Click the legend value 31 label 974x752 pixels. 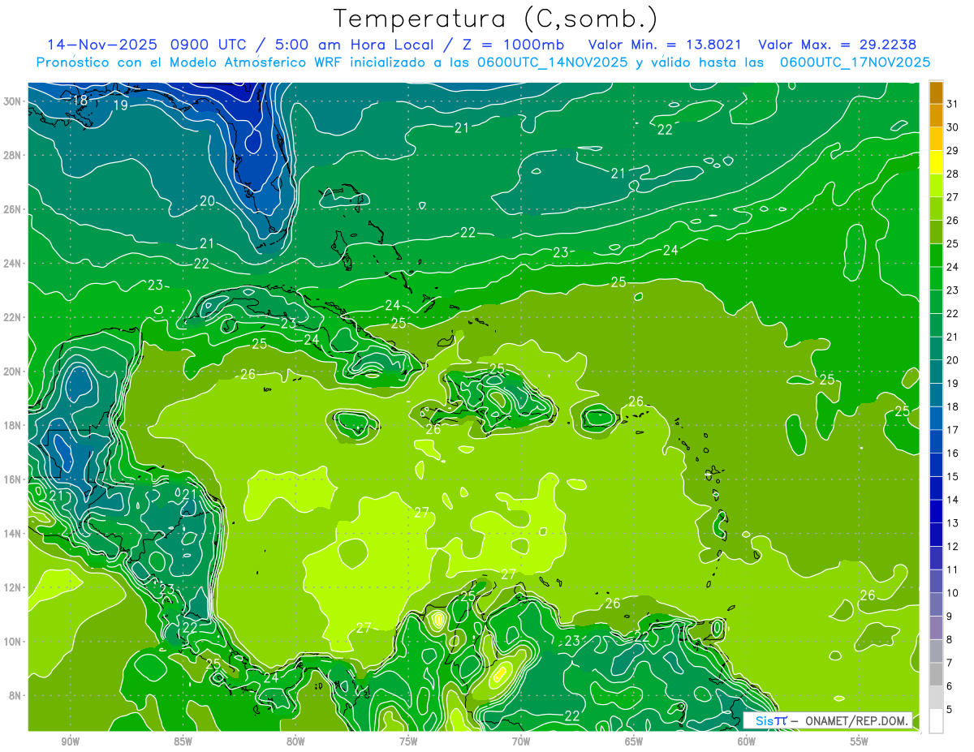pyautogui.click(x=953, y=103)
